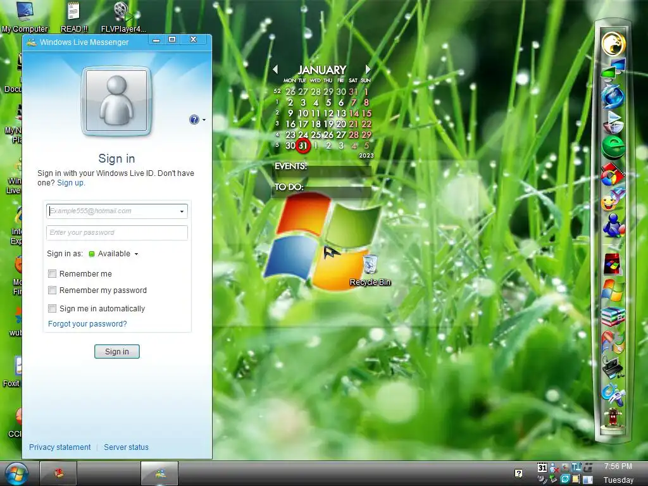648x486 pixels.
Task: Click the Windows logo flag icon in dock
Action: click(613, 290)
